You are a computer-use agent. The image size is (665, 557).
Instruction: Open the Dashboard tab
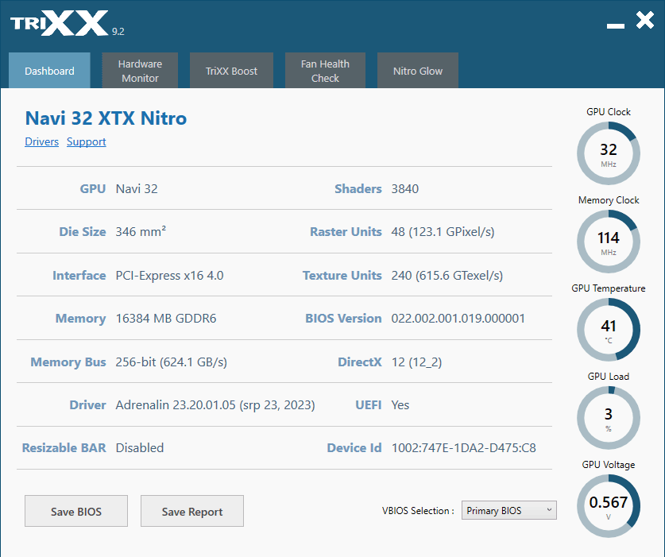pos(49,71)
